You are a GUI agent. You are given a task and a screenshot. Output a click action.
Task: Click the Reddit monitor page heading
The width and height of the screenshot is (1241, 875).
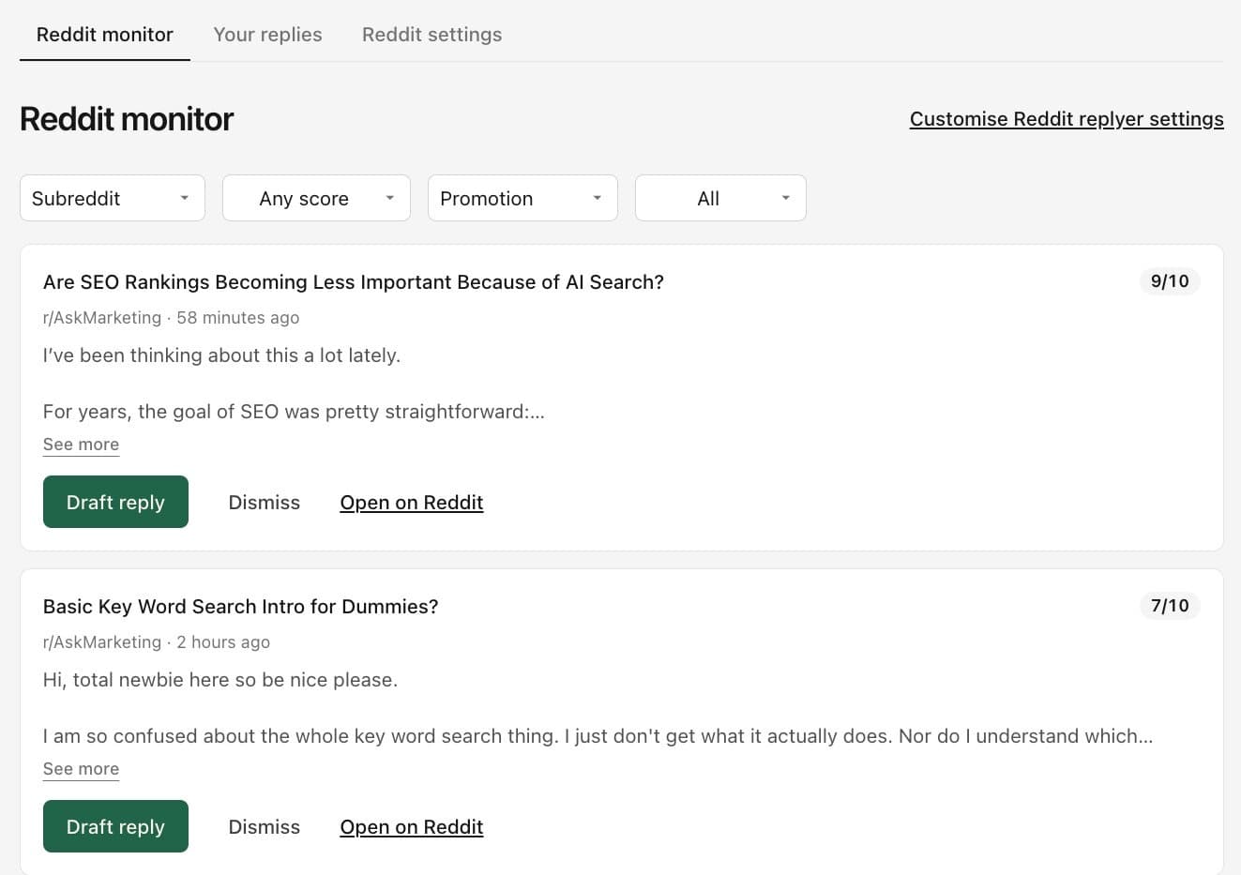coord(127,119)
